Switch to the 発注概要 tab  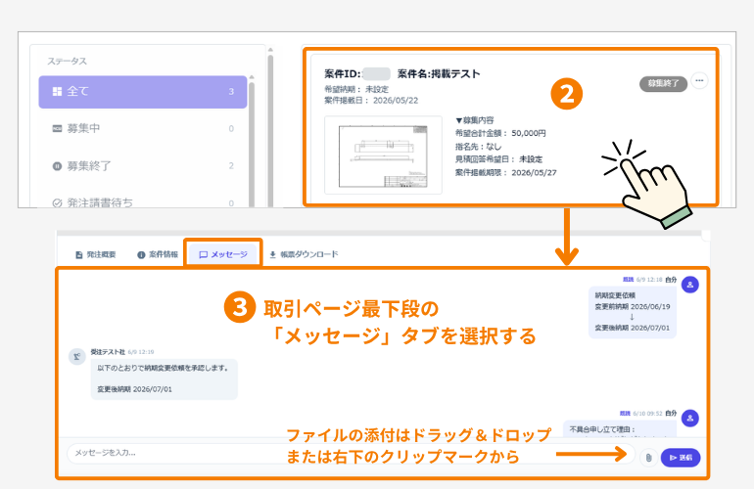click(x=96, y=254)
